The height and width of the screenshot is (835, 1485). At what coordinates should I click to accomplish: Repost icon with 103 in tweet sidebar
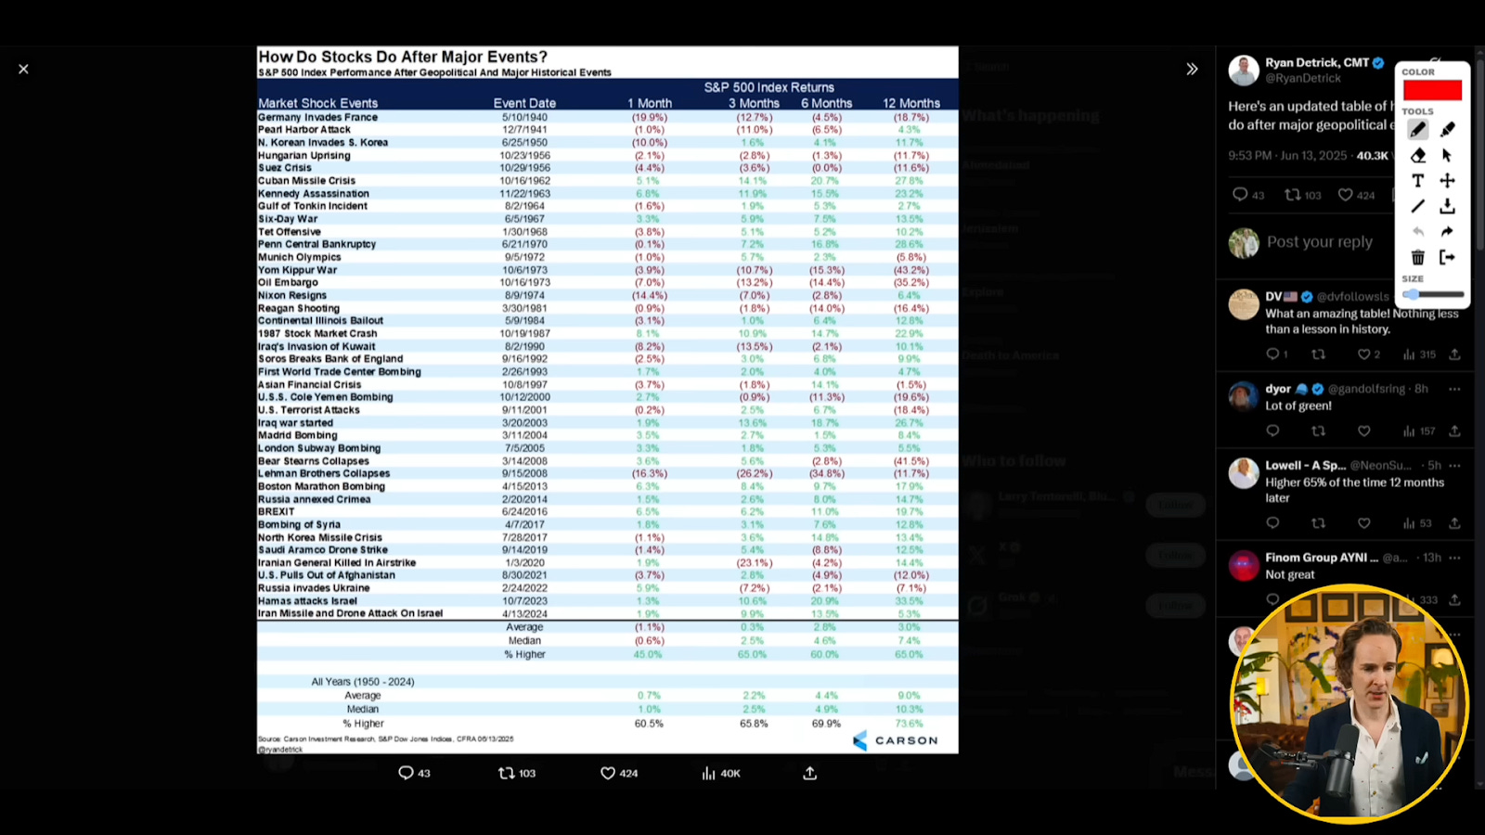1302,195
